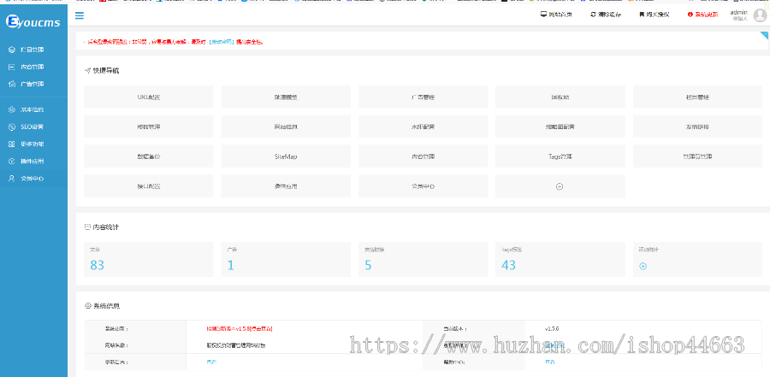Add a shortcut with the quick-navigation plus icon
The image size is (770, 377).
pos(560,186)
